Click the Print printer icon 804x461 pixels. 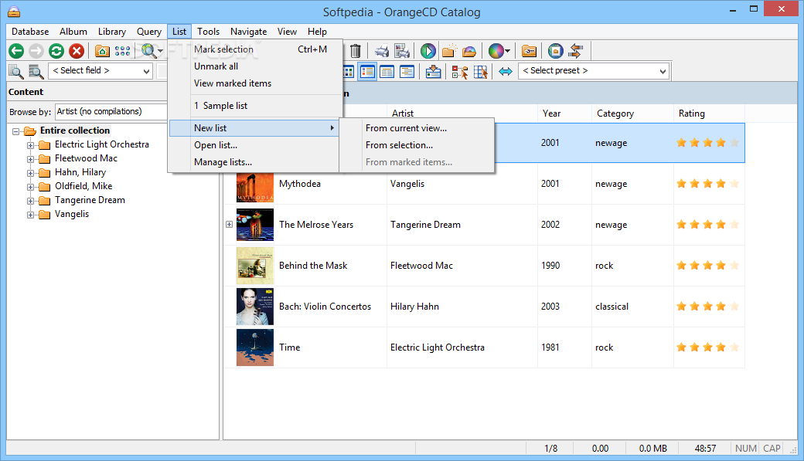click(x=382, y=51)
